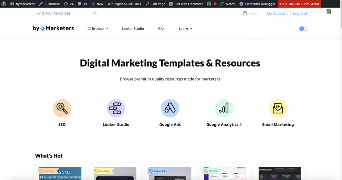Select the GA4 navigation item

pos(161,29)
